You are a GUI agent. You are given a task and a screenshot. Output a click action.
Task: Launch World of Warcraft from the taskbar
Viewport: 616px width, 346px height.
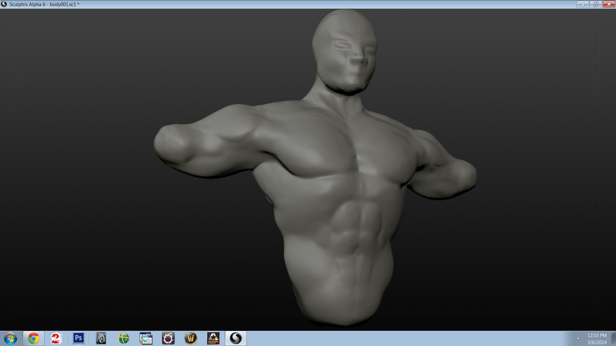point(191,338)
